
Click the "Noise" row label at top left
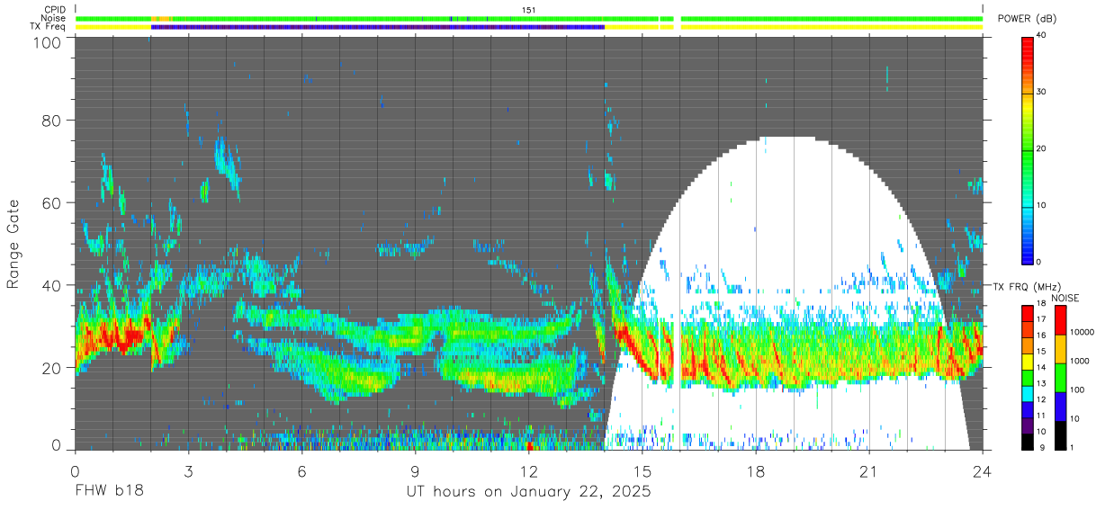click(x=55, y=18)
